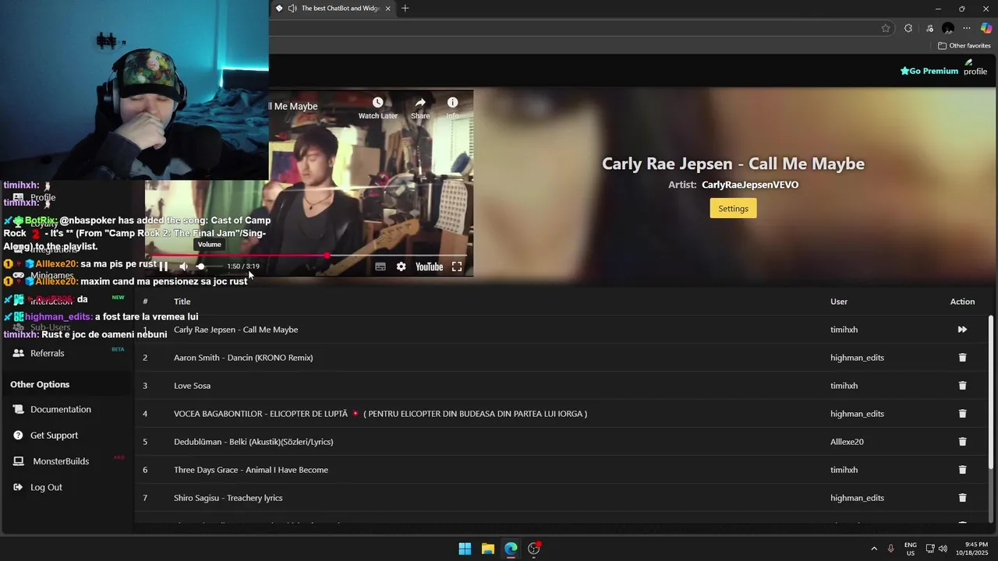Click the Get Support question icon
998x561 pixels.
pos(19,436)
